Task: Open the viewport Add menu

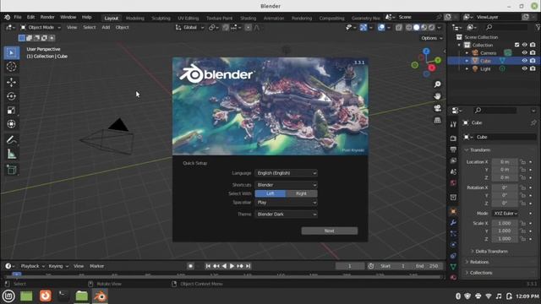Action: (x=106, y=27)
